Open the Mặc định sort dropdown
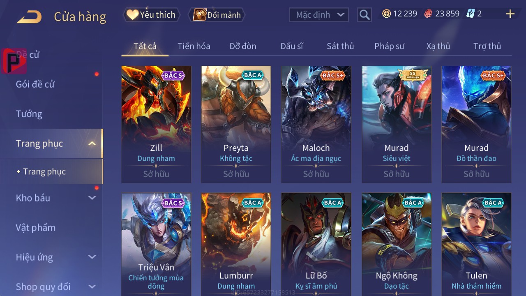This screenshot has height=296, width=526. pos(319,15)
